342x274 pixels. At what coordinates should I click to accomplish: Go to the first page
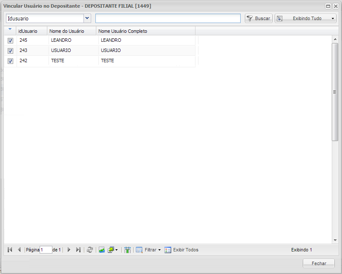point(10,250)
